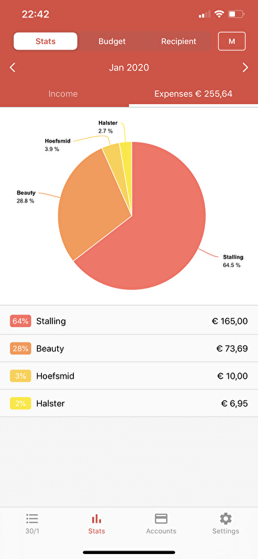Open the Settings gear icon
Image resolution: width=258 pixels, height=559 pixels.
pos(226,518)
